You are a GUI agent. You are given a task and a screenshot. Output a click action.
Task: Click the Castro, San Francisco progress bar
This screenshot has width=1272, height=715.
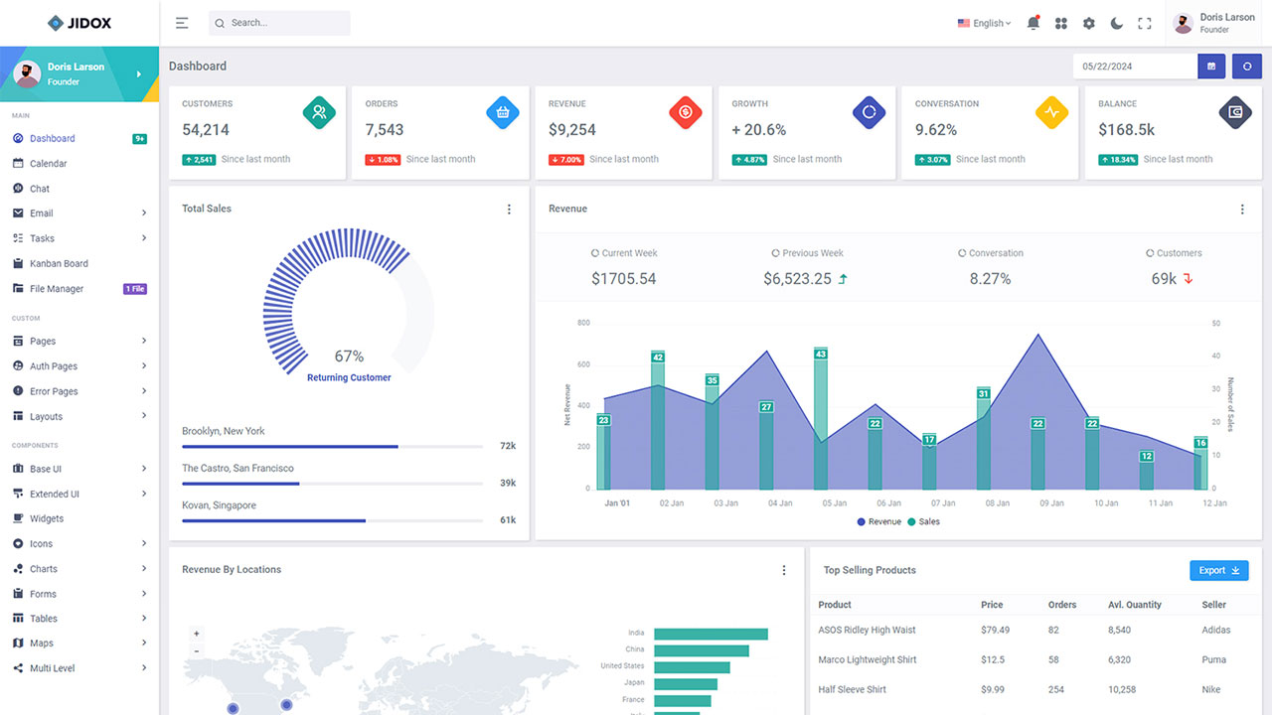coord(332,484)
